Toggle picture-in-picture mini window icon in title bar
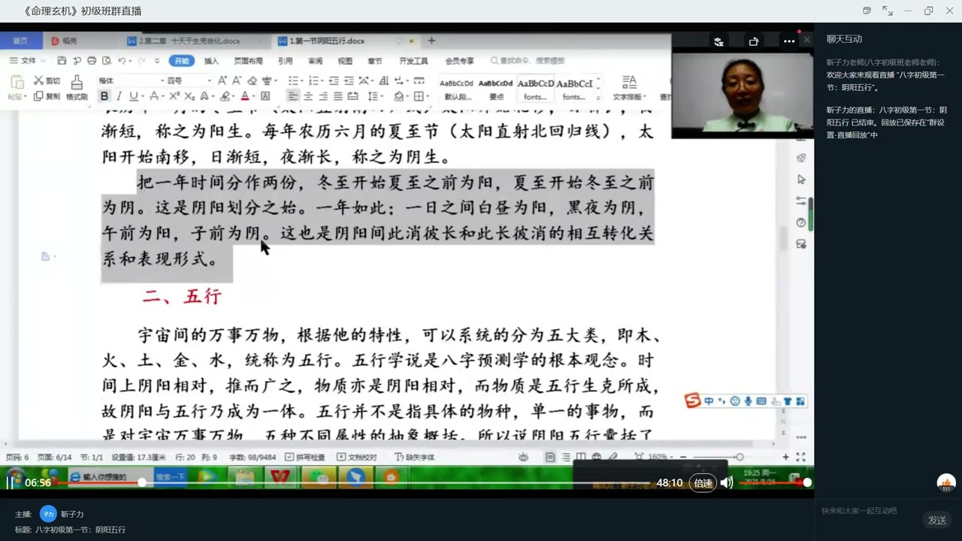 867,11
